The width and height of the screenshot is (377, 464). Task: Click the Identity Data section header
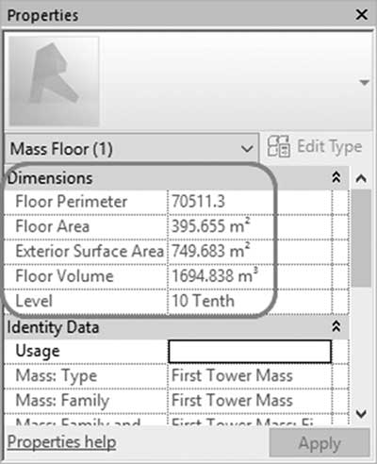coord(177,327)
